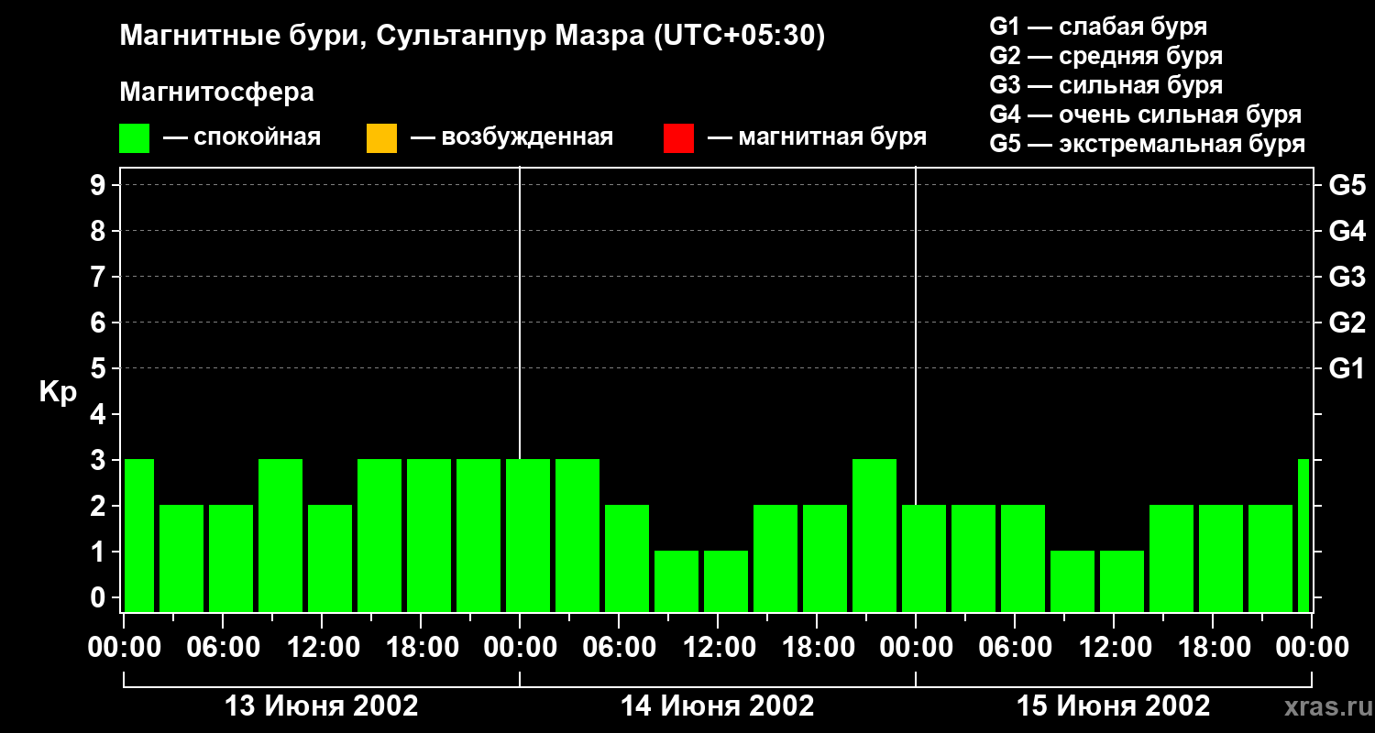Image resolution: width=1375 pixels, height=733 pixels.
Task: Click the '13 Июня 2002' date label
Action: pyautogui.click(x=322, y=706)
